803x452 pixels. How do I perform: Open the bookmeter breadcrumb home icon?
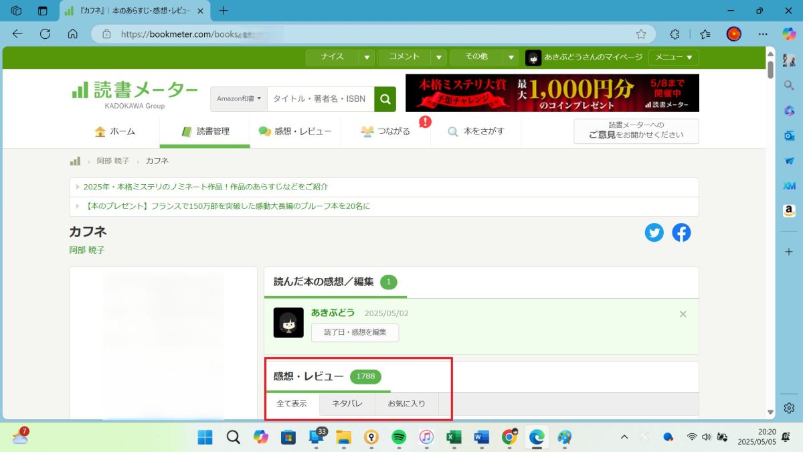coord(76,161)
